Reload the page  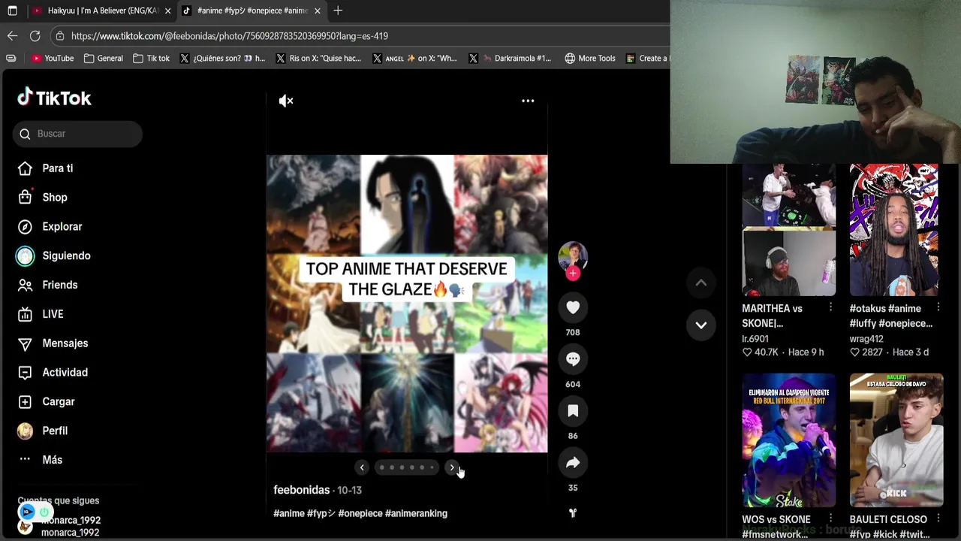35,35
